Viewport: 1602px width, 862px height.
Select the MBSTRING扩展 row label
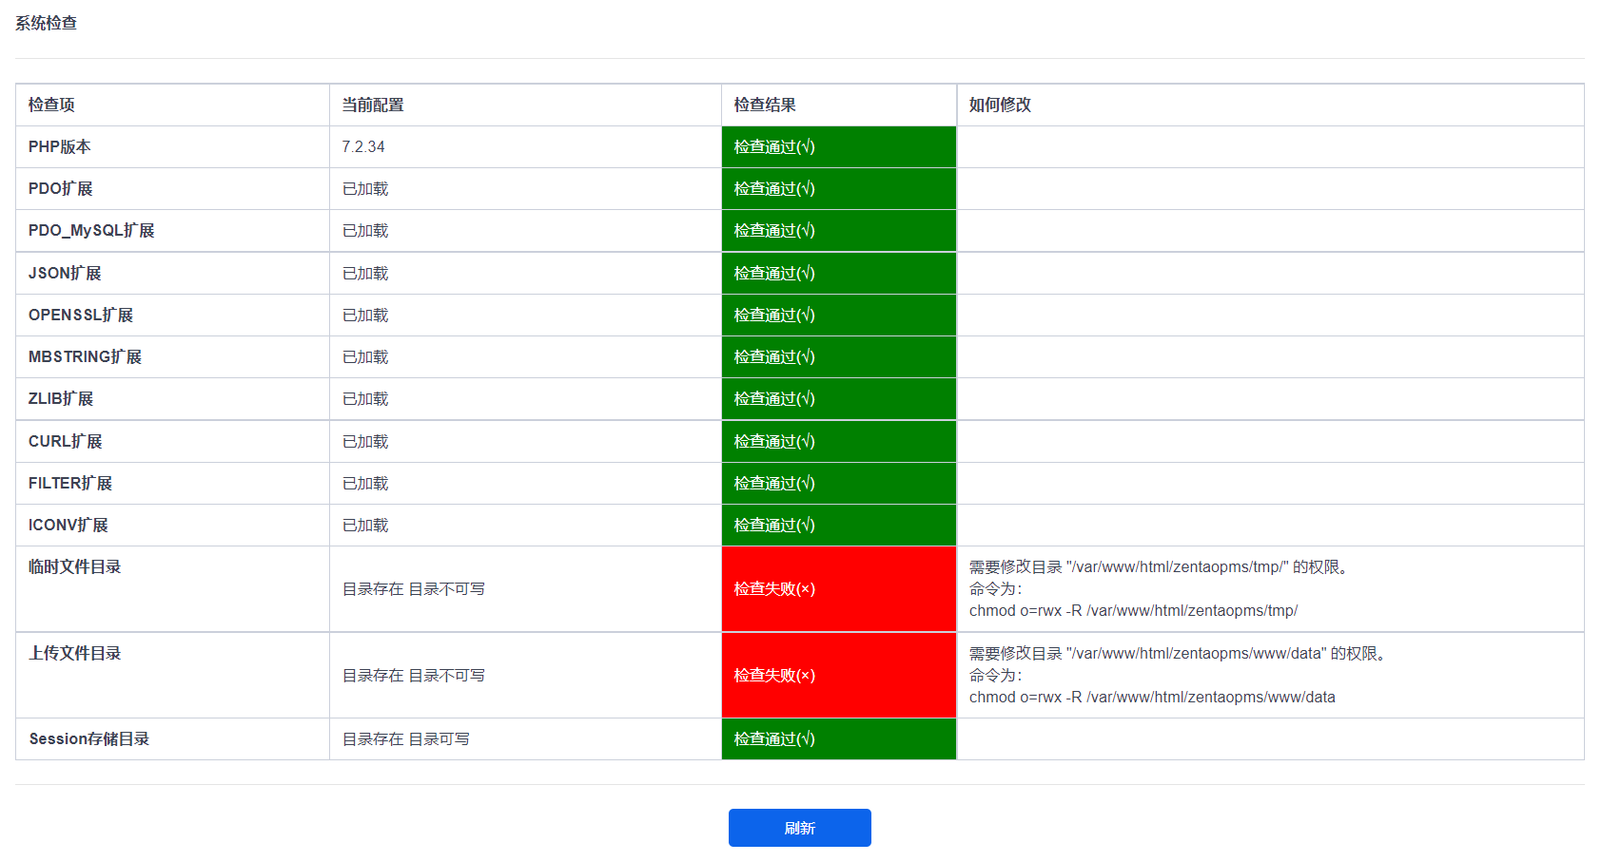[x=85, y=356]
